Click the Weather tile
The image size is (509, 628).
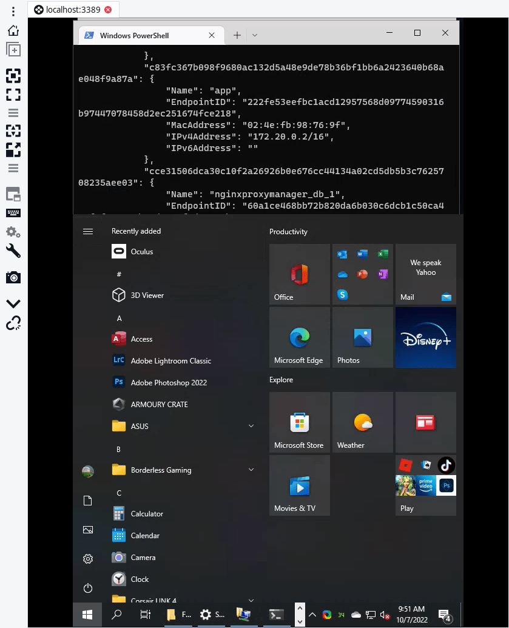click(362, 422)
